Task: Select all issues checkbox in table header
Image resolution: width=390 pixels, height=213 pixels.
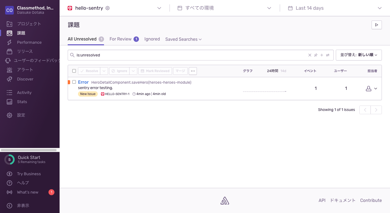Action: tap(74, 71)
